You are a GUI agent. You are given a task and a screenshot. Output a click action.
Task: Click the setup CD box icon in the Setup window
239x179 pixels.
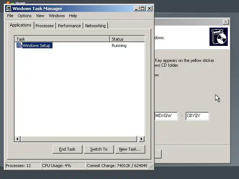click(x=218, y=37)
